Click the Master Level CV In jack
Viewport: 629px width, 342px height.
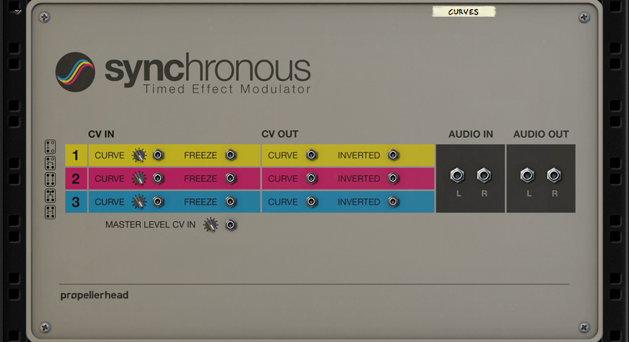[x=230, y=224]
